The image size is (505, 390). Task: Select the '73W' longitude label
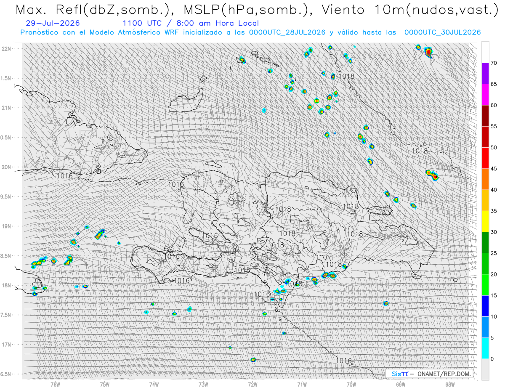tap(203, 384)
